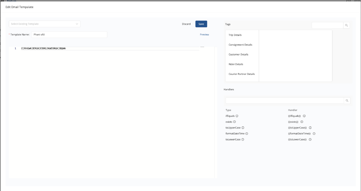
Task: Choose the Rider Details tag category
Action: click(236, 64)
